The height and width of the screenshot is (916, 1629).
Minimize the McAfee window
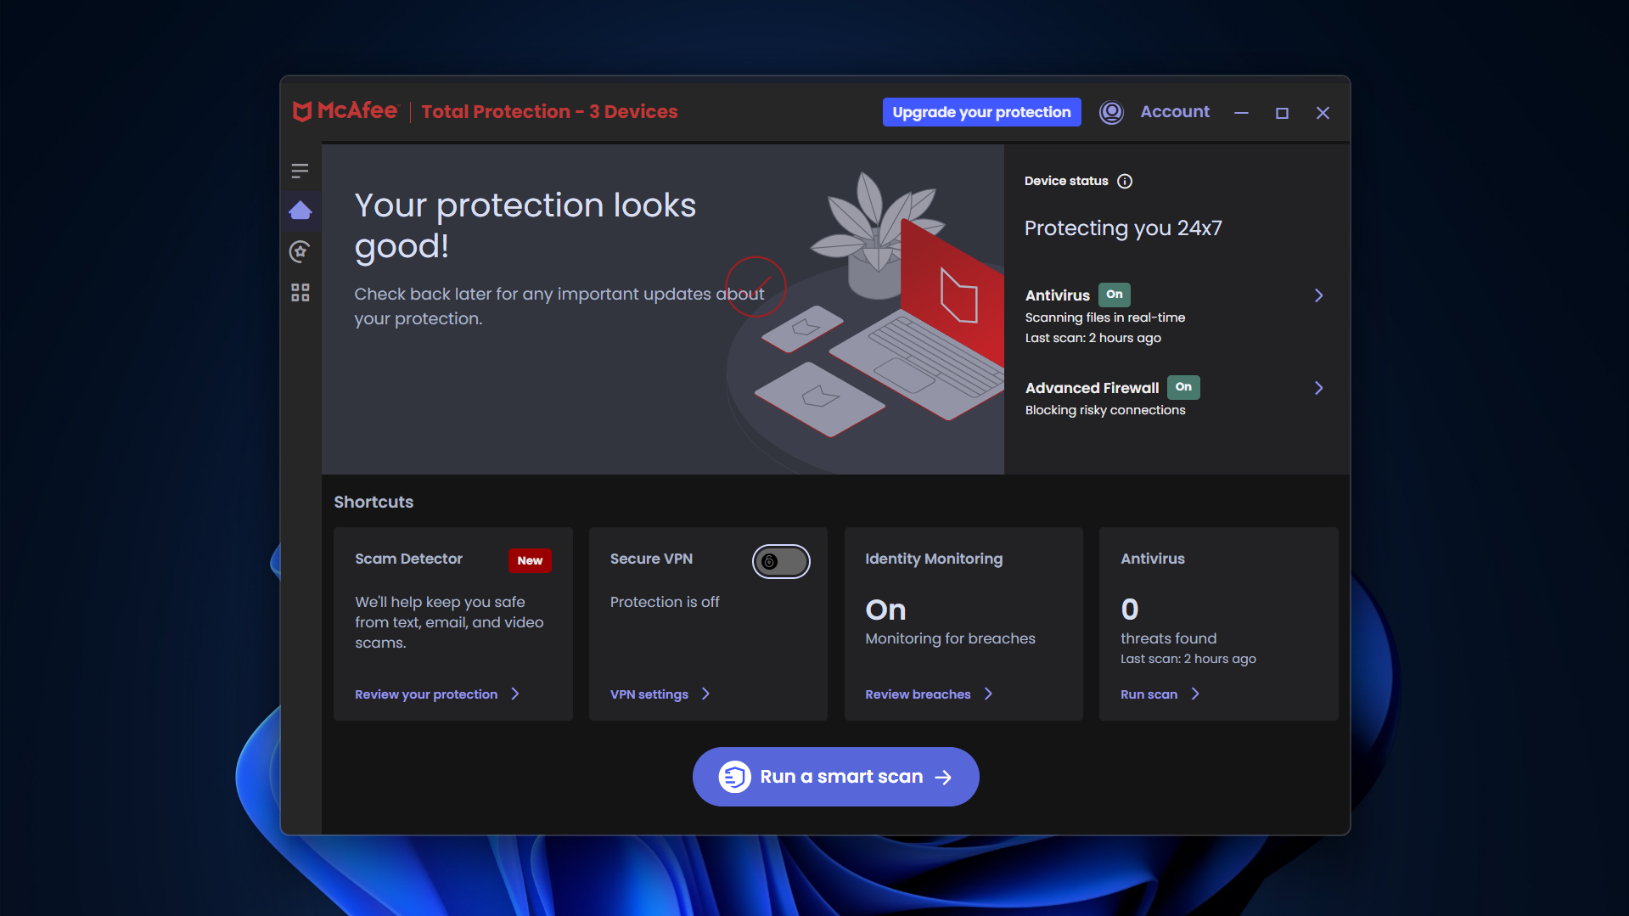point(1241,113)
